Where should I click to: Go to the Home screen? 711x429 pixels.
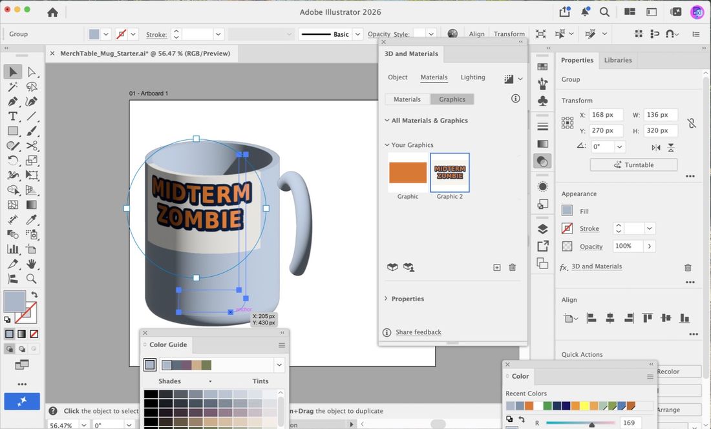pyautogui.click(x=52, y=12)
